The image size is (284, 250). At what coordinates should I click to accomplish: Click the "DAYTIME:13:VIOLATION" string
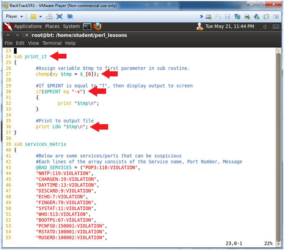[66, 185]
